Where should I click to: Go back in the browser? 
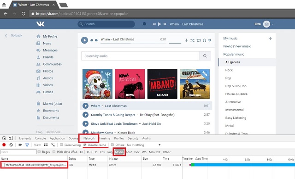tap(6, 14)
